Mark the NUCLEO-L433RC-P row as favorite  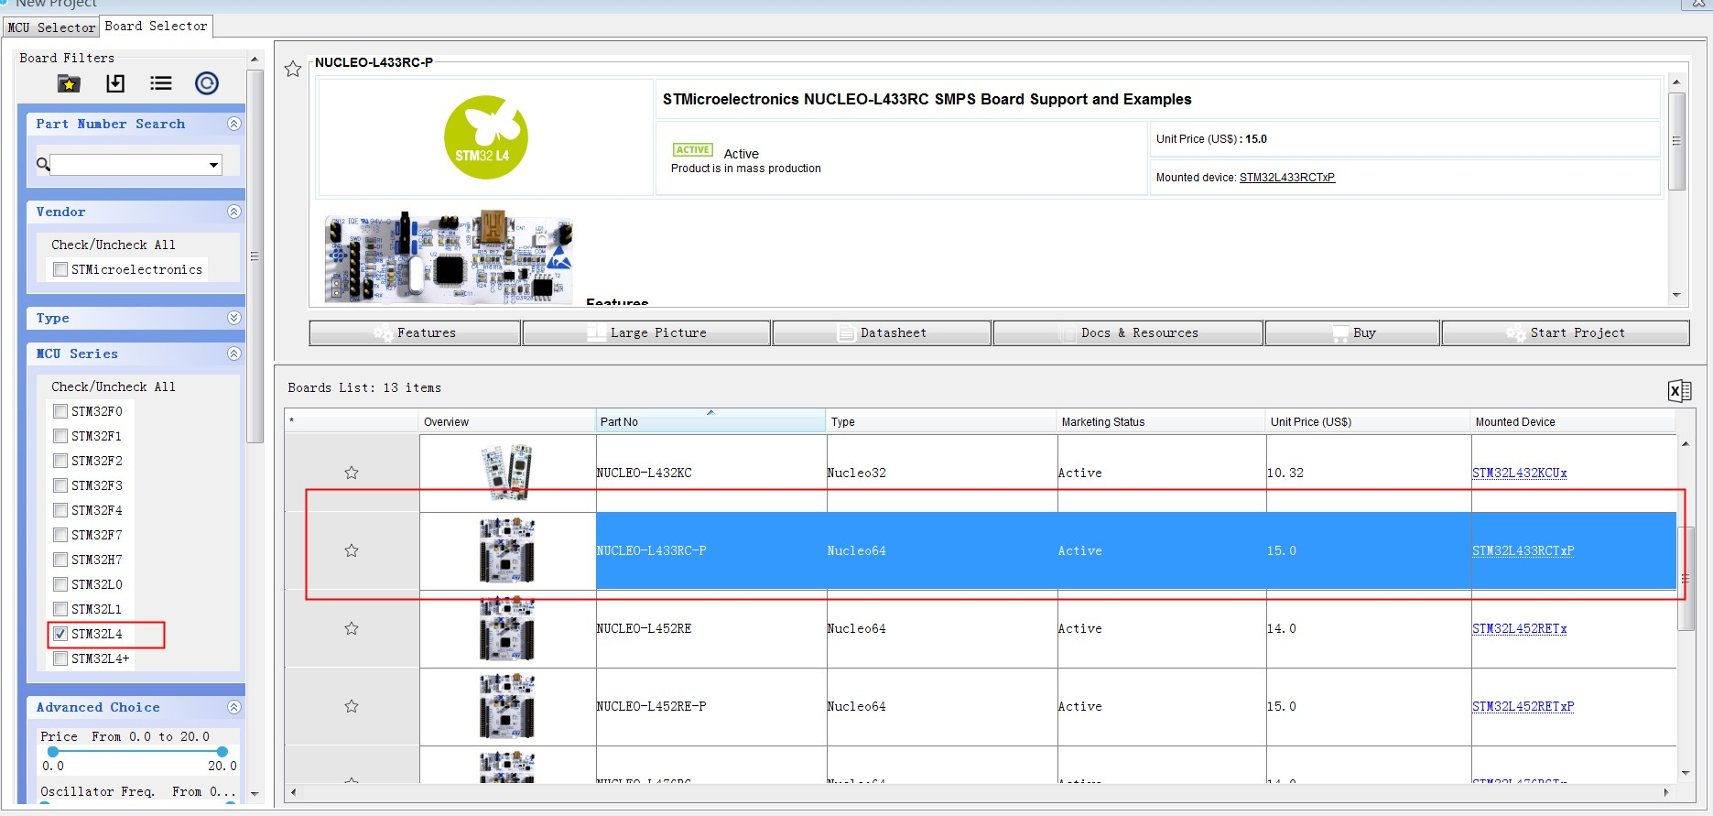pyautogui.click(x=352, y=550)
